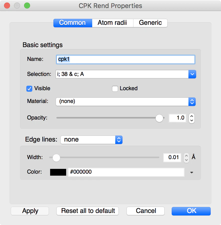
Task: Click the Width value field
Action: [x=172, y=157]
